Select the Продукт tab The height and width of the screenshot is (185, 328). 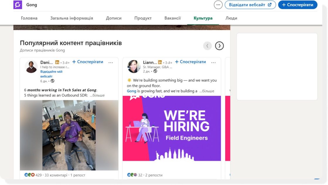(143, 18)
